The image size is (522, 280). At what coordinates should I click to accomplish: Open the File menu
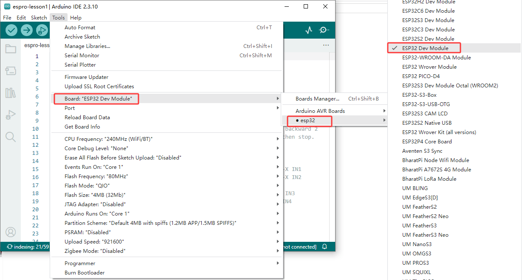[x=7, y=18]
